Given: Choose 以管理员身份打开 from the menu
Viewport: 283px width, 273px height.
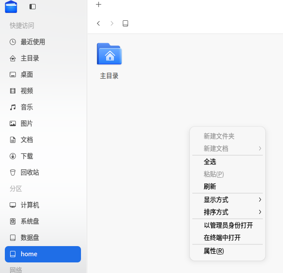Looking at the screenshot, I should click(x=228, y=225).
